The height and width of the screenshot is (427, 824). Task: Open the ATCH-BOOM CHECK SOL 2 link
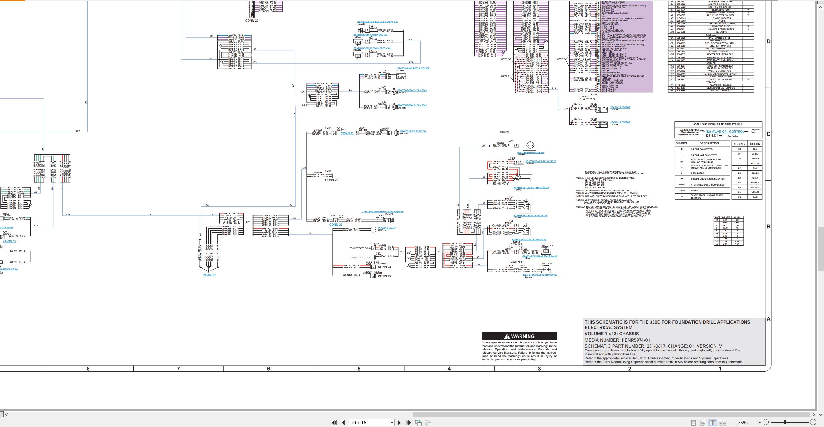[413, 90]
